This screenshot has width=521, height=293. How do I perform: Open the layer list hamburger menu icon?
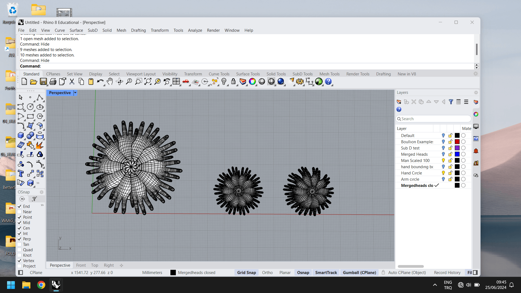[466, 102]
